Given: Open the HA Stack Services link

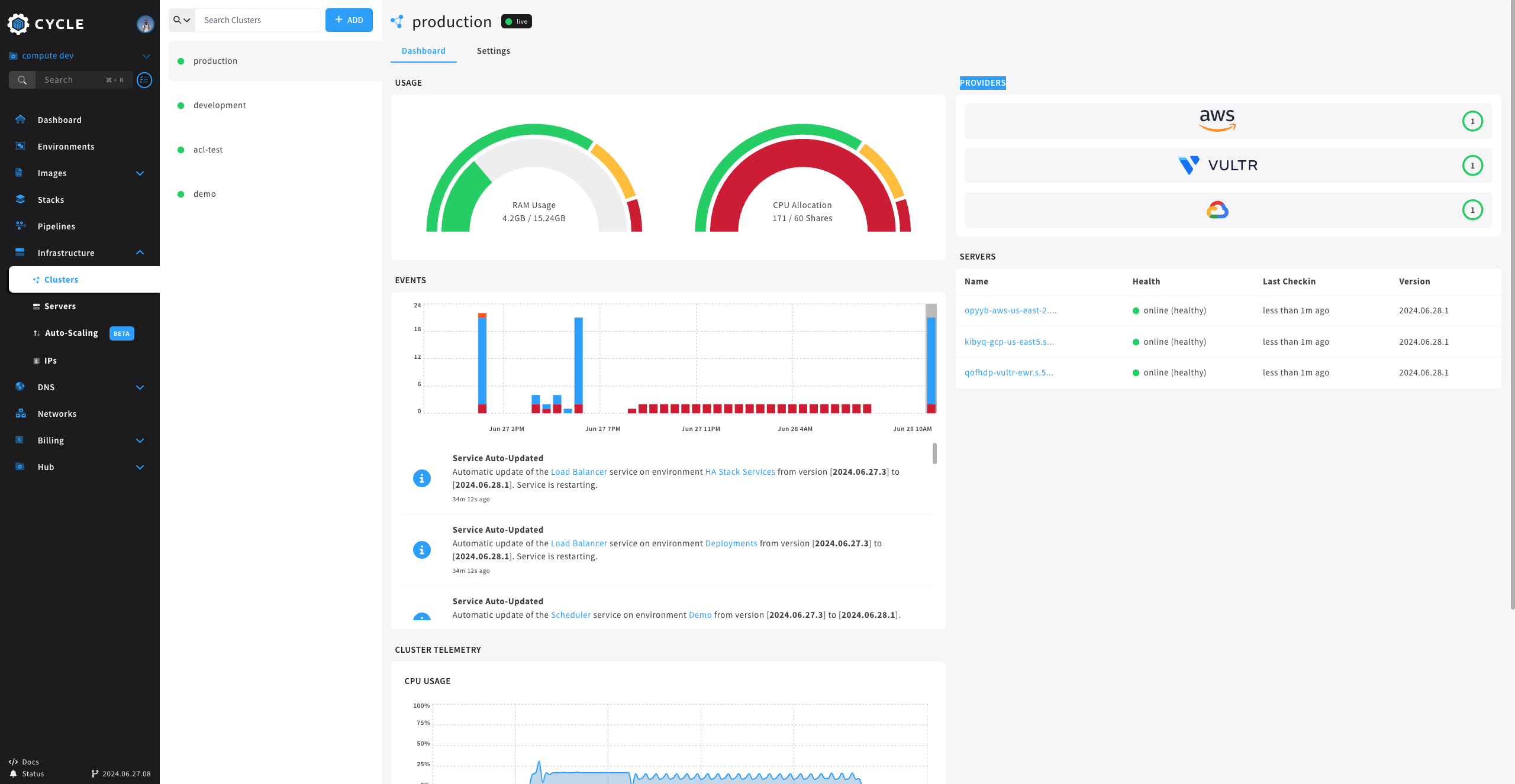Looking at the screenshot, I should pyautogui.click(x=740, y=472).
